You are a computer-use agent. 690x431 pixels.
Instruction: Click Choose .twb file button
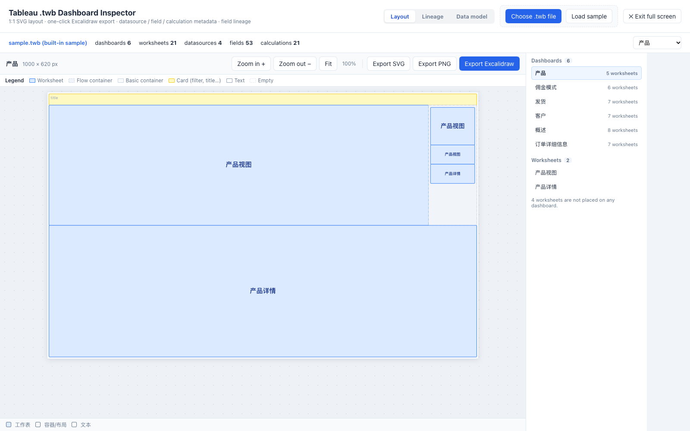[x=533, y=16]
